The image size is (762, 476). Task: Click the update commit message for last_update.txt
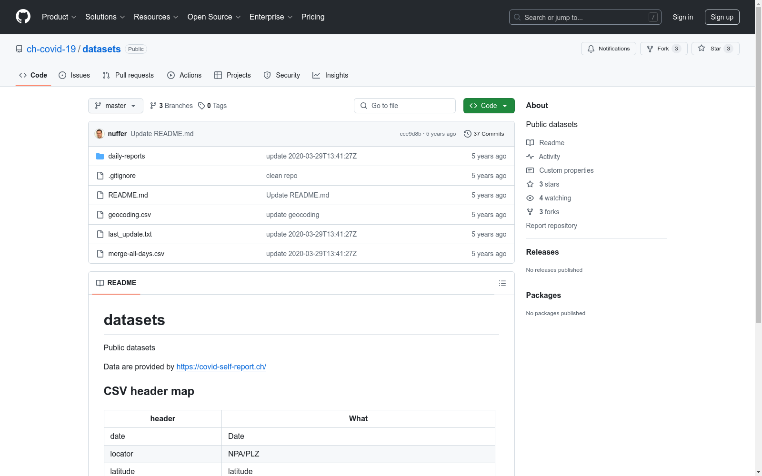[311, 234]
